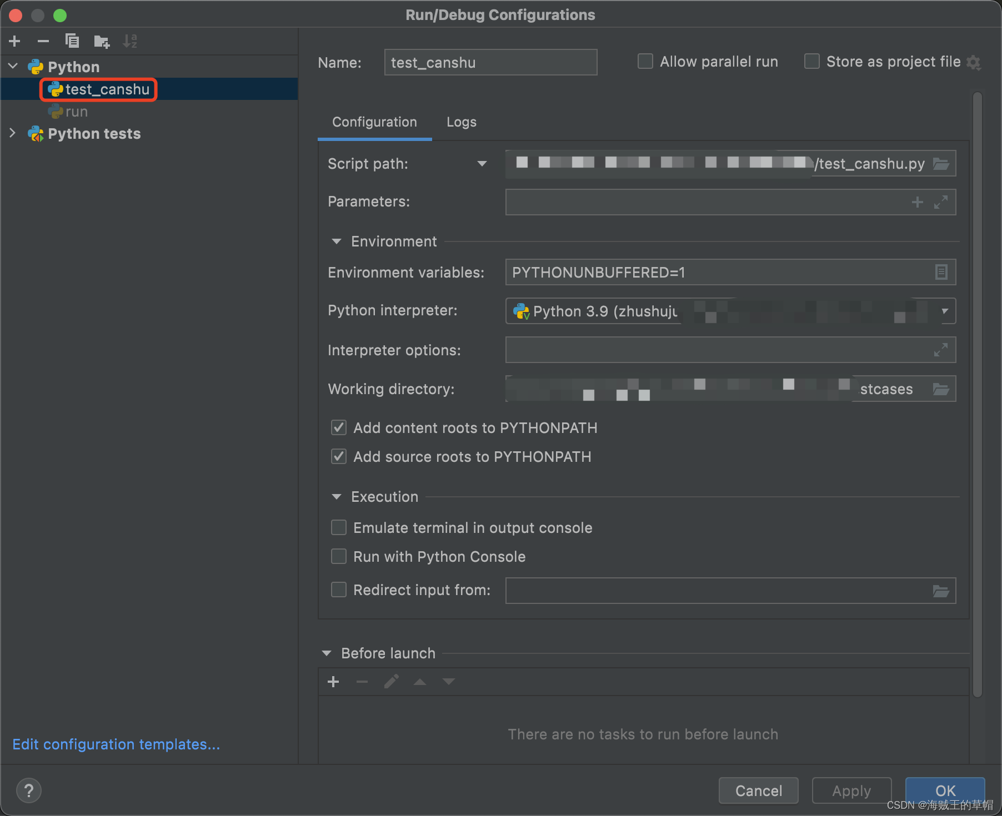The image size is (1002, 816).
Task: Select the run configuration in tree
Action: tap(77, 112)
